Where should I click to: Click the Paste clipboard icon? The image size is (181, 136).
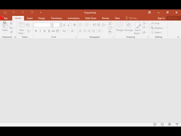tap(5, 25)
